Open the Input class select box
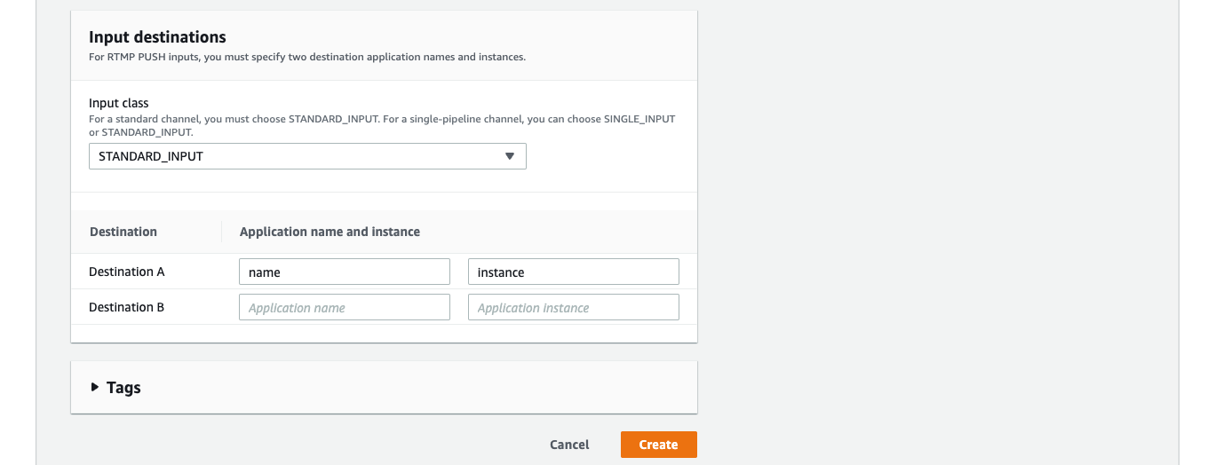Viewport: 1215px width, 465px height. (x=307, y=156)
